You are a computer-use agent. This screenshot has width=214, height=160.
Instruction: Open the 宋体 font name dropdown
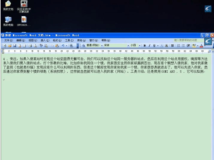click(128, 45)
